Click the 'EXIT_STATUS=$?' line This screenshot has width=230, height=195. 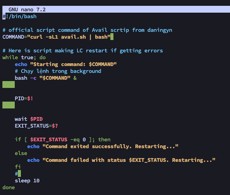pyautogui.click(x=36, y=126)
